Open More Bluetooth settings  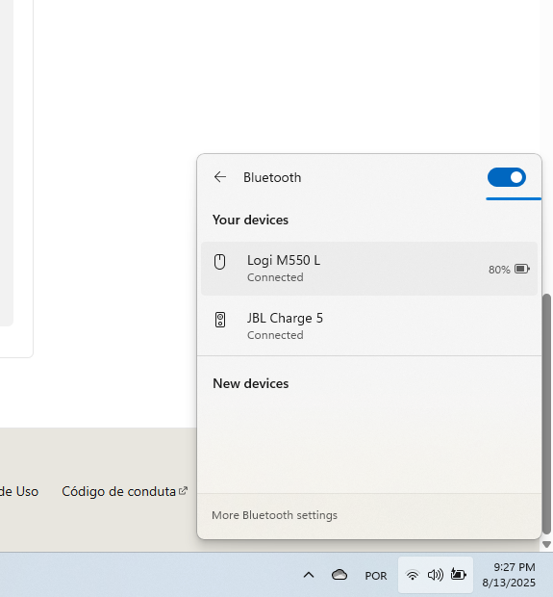274,515
